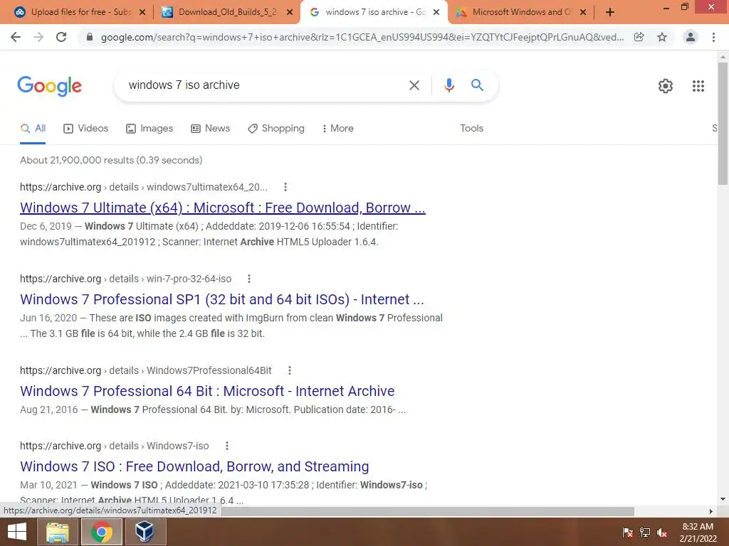Select the Videos results tab
Screen dimensions: 729x546
86,129
